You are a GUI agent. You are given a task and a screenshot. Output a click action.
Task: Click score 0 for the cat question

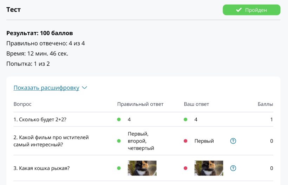click(271, 168)
